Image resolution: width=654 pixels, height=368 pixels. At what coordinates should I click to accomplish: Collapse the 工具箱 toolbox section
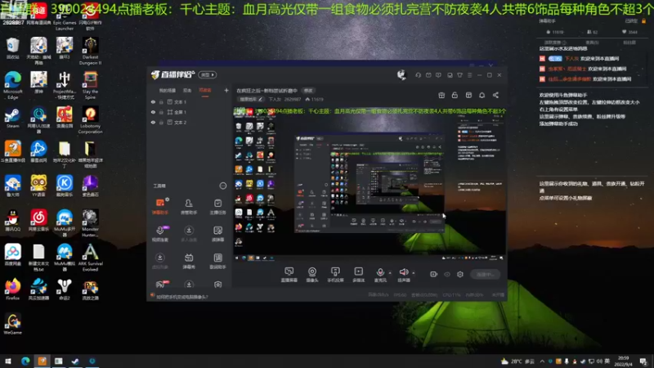pos(223,186)
